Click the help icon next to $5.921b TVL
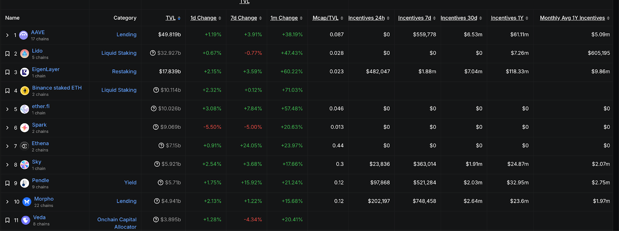619x231 pixels. (x=157, y=164)
